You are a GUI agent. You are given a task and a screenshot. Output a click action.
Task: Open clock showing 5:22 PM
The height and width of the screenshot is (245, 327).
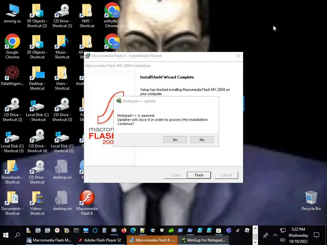(298, 235)
